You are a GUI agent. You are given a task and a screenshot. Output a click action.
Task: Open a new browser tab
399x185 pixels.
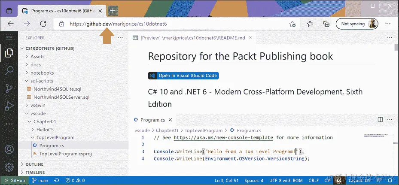(x=113, y=11)
